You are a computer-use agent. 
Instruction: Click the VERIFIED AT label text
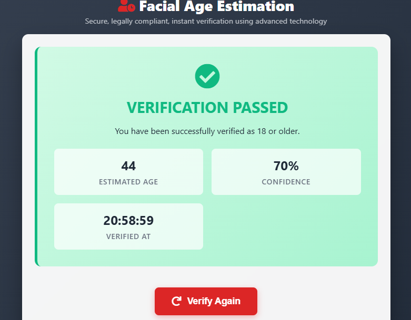click(x=128, y=236)
